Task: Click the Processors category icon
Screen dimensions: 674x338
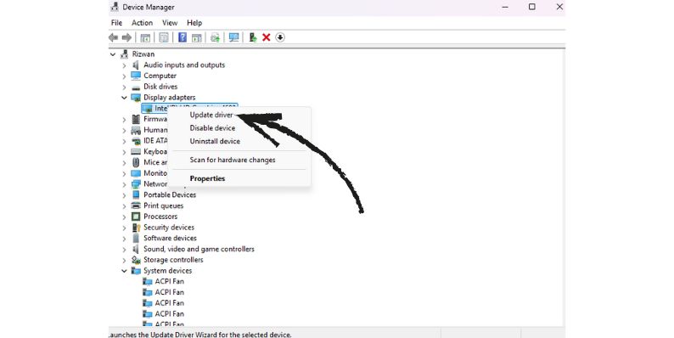Action: (x=136, y=217)
